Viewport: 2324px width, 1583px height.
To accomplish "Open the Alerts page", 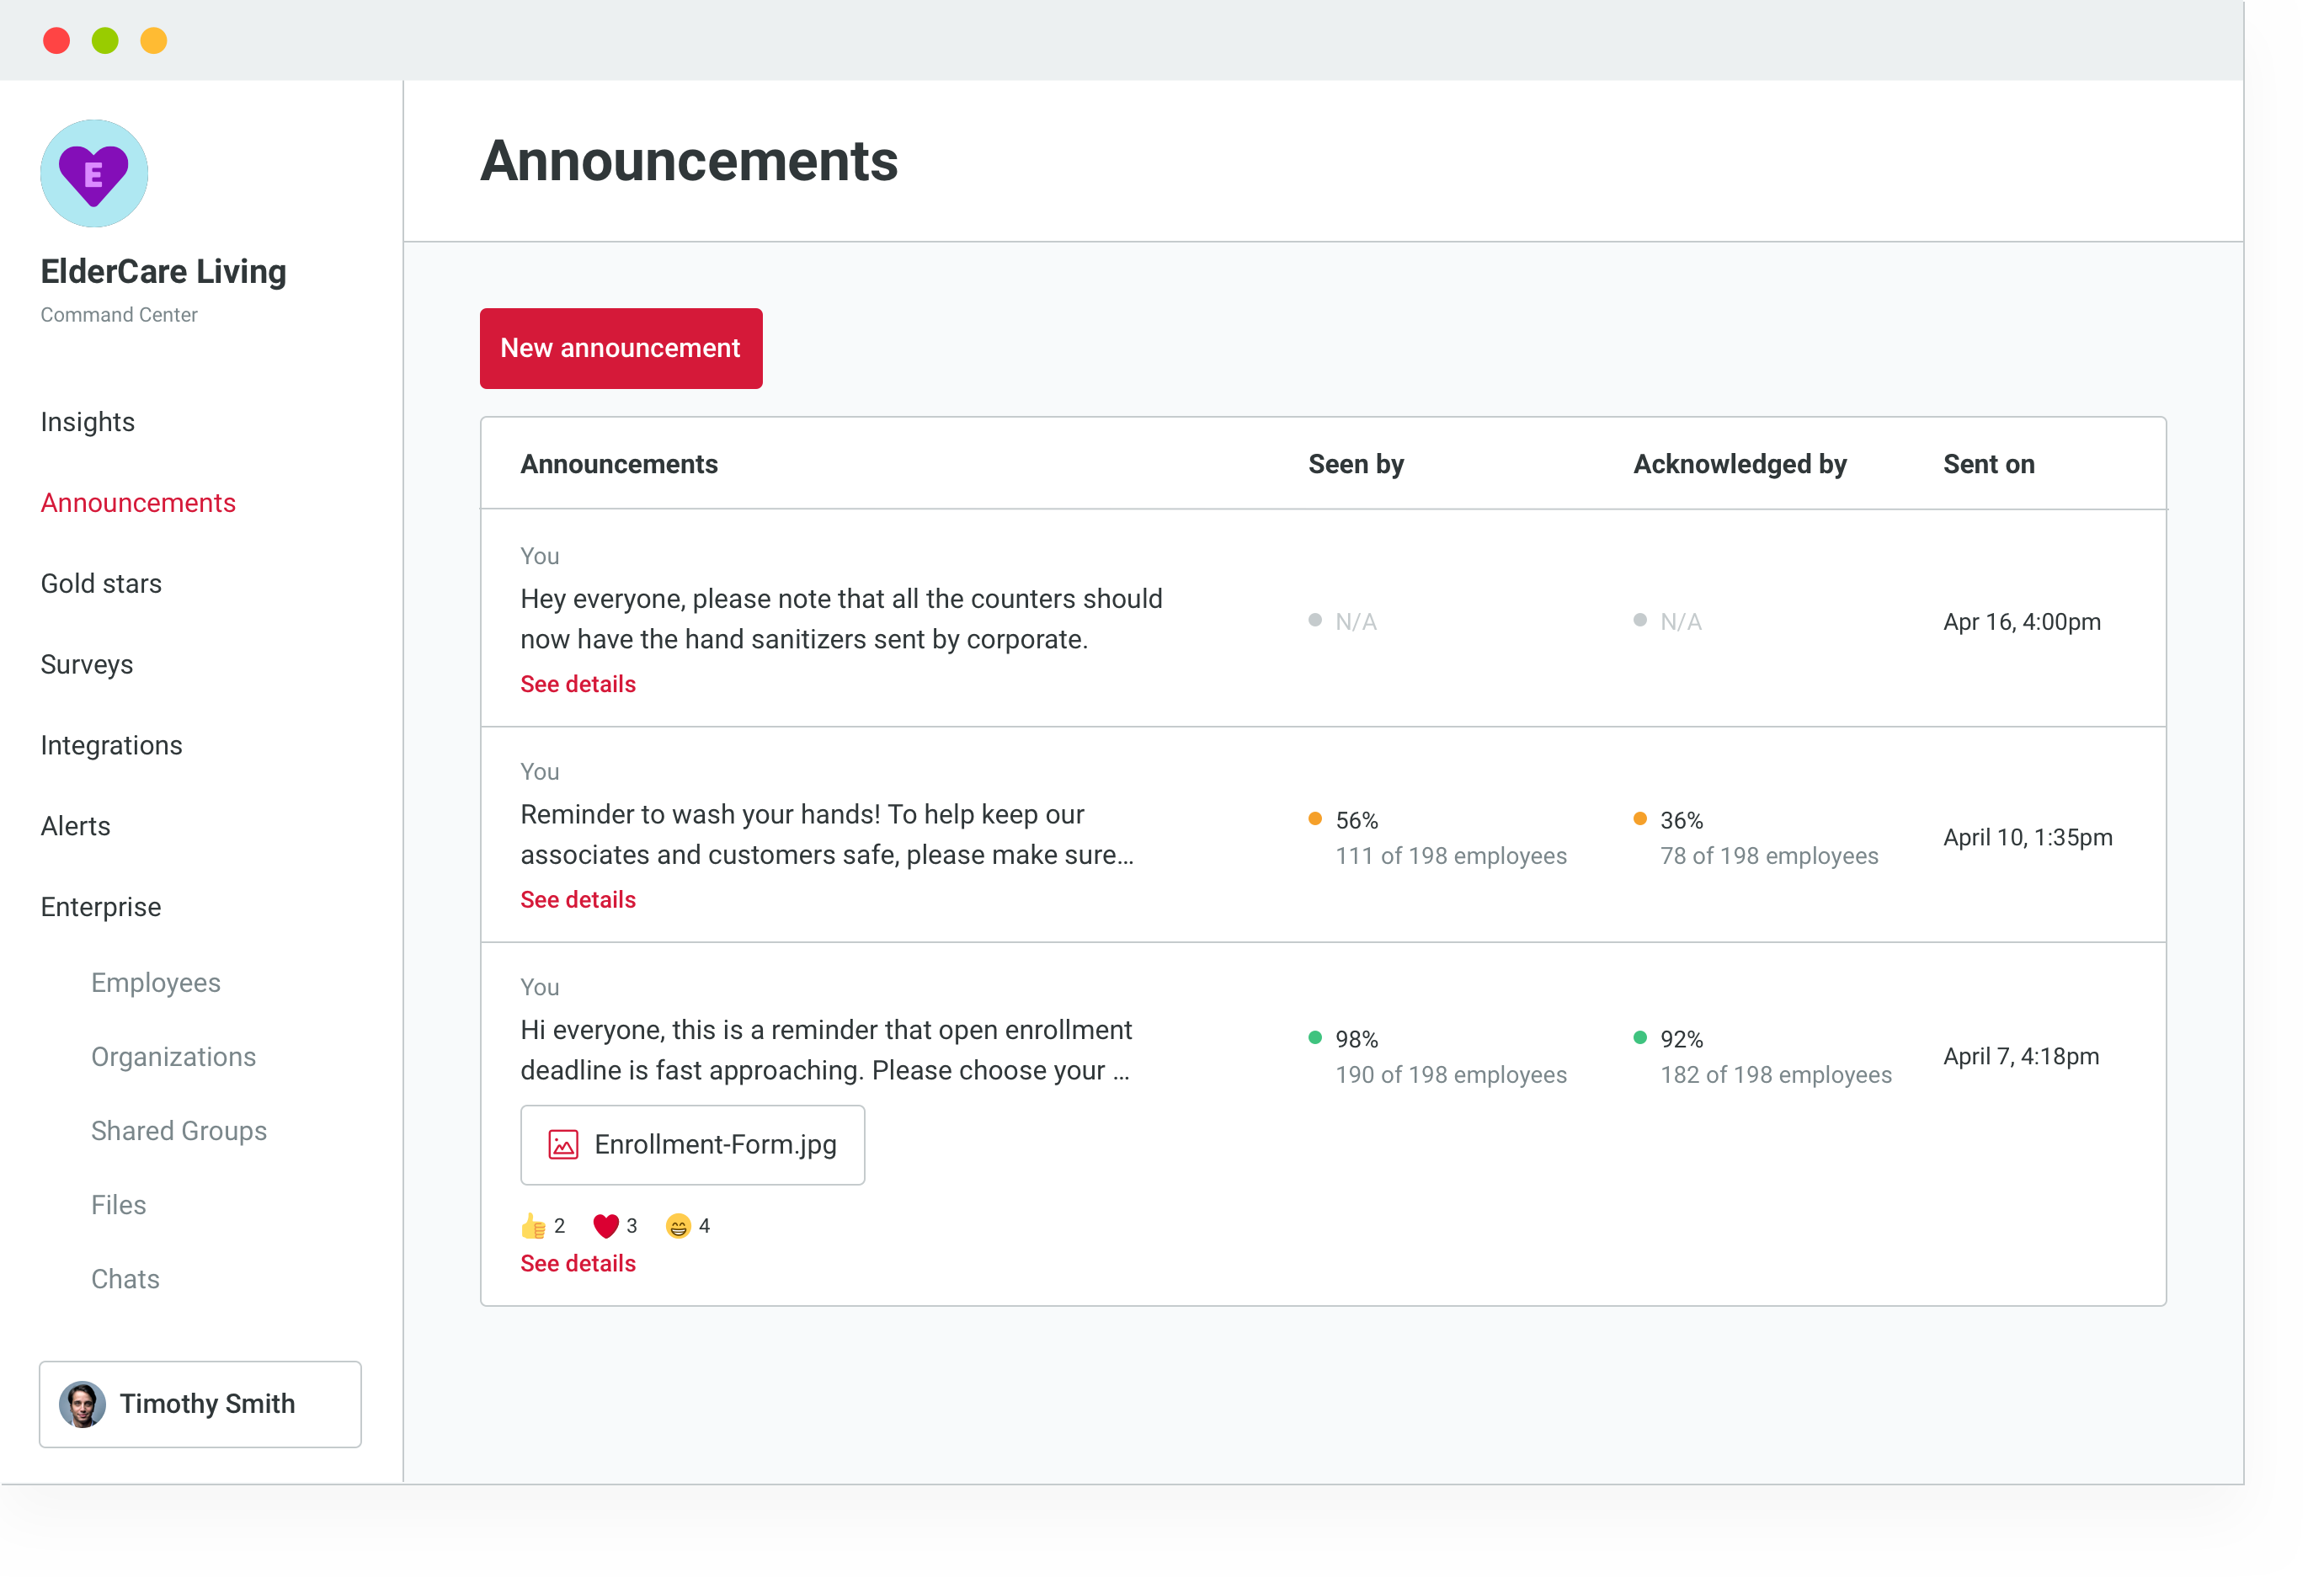I will coord(76,826).
